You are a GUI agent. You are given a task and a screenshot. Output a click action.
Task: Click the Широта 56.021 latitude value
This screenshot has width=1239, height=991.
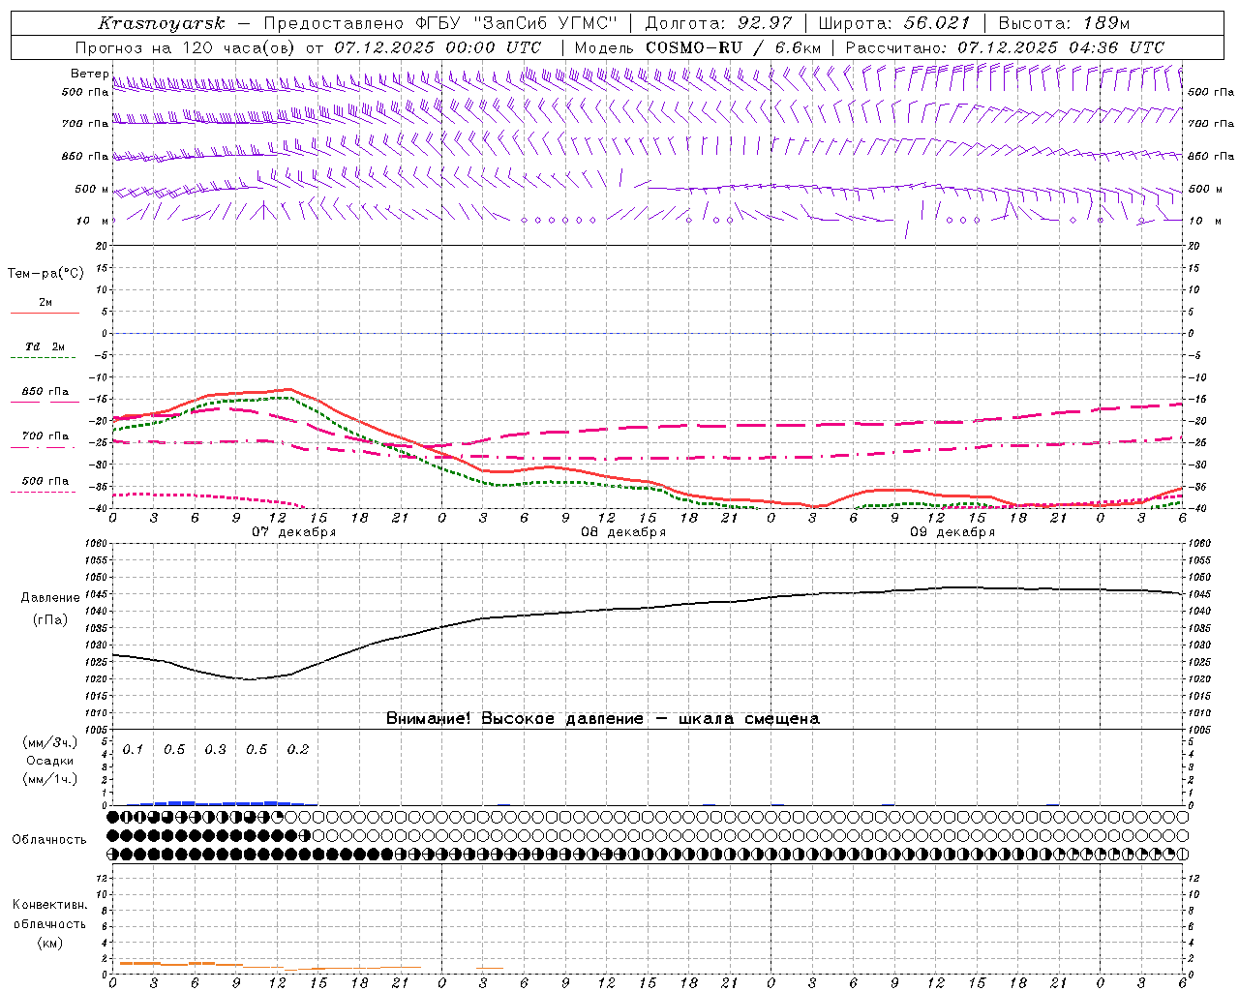936,23
